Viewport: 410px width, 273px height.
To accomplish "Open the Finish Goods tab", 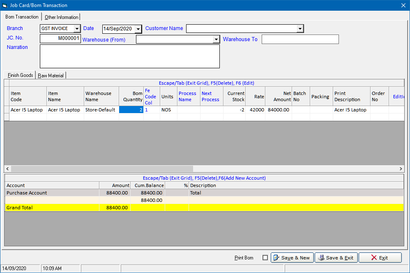I will coord(20,76).
